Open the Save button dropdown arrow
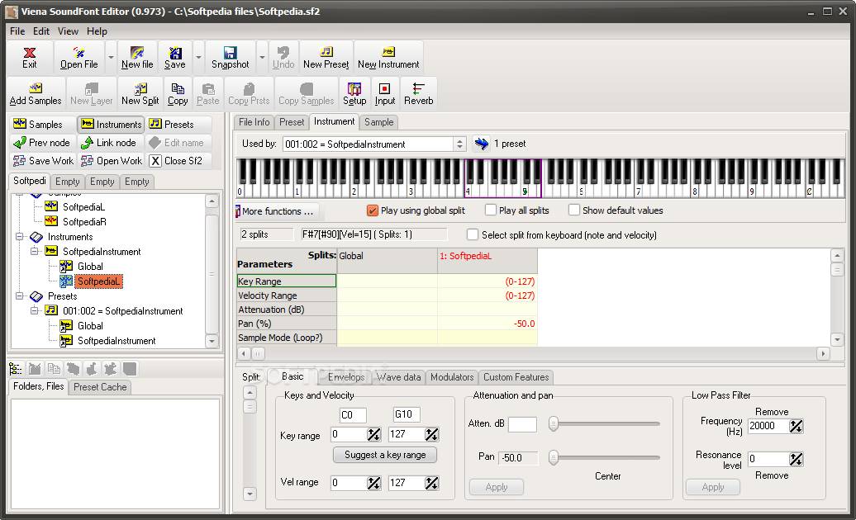856x520 pixels. tap(198, 58)
